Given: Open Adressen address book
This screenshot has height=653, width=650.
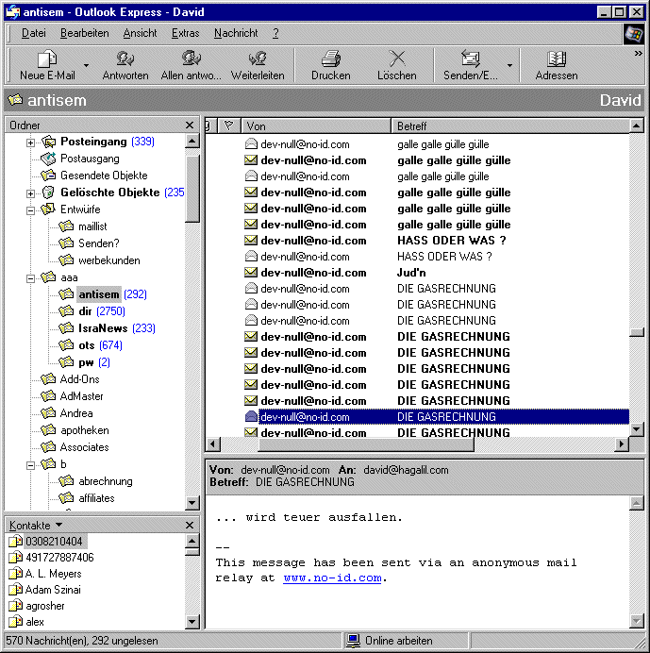Looking at the screenshot, I should click(557, 59).
